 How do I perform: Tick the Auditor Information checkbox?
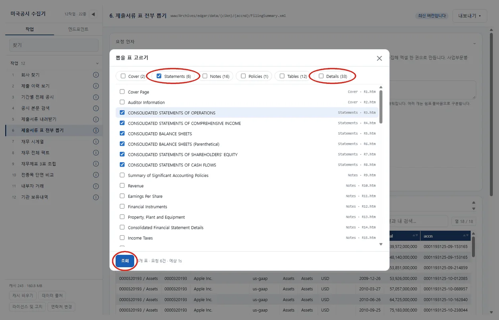[x=122, y=102]
